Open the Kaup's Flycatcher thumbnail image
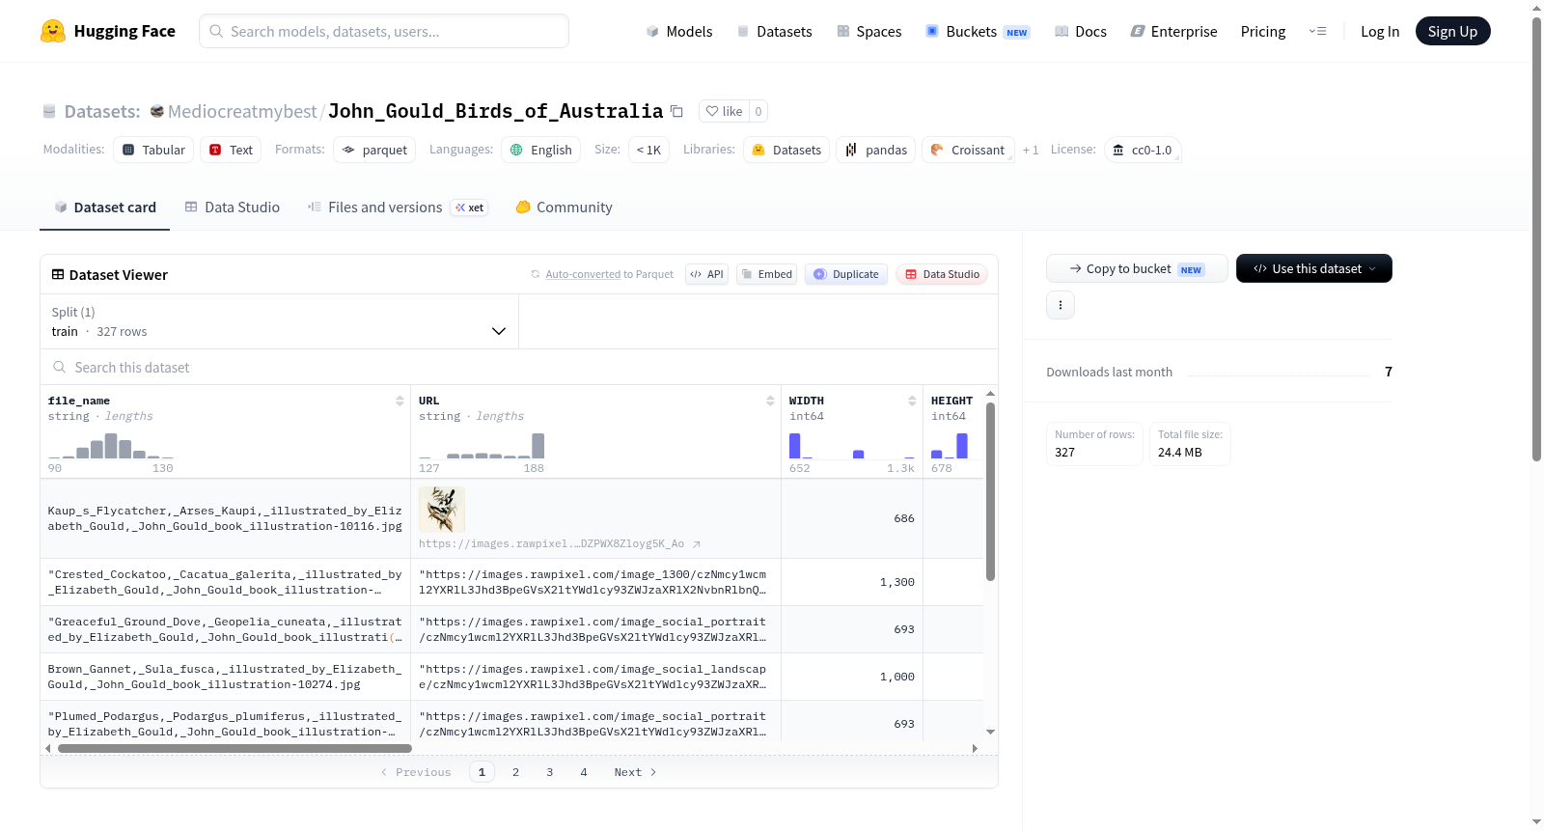1544x831 pixels. pyautogui.click(x=442, y=510)
